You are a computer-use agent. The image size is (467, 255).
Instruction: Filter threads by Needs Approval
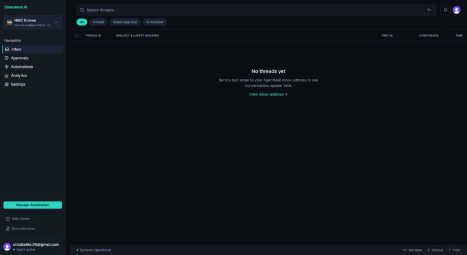pos(125,22)
